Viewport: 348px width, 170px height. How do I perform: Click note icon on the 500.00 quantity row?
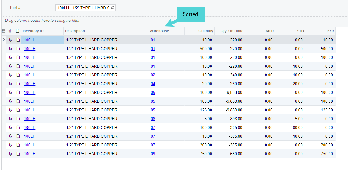18,49
